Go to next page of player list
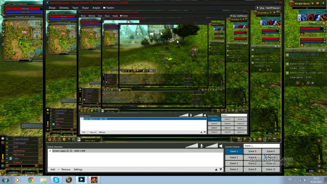The width and height of the screenshot is (327, 184). pyautogui.click(x=36, y=166)
